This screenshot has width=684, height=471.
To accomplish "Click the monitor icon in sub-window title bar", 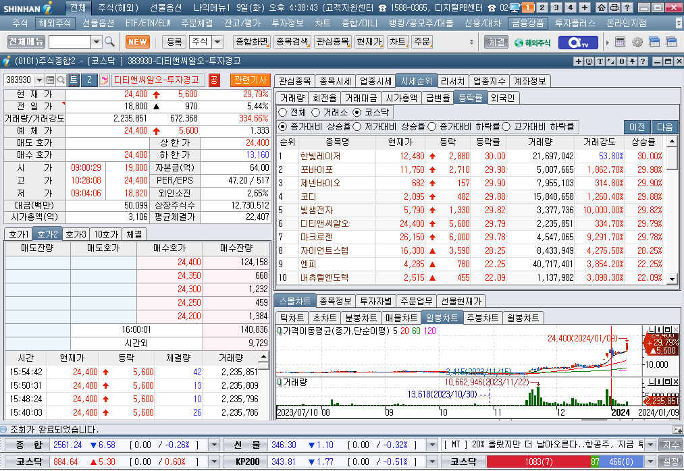I will [589, 61].
